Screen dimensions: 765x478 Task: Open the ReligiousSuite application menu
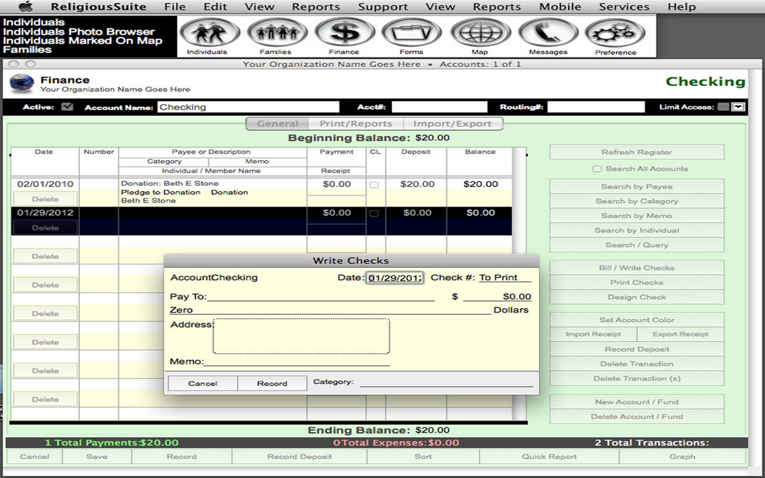click(99, 7)
